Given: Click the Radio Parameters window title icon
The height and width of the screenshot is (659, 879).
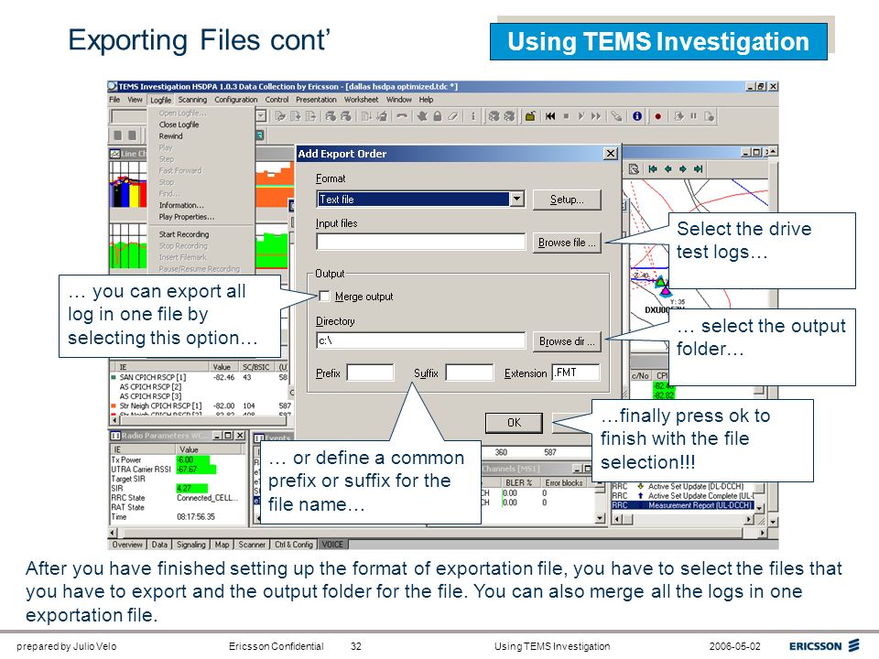Looking at the screenshot, I should tap(115, 436).
